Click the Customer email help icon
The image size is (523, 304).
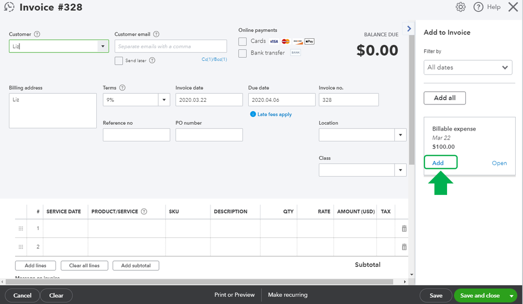[156, 34]
